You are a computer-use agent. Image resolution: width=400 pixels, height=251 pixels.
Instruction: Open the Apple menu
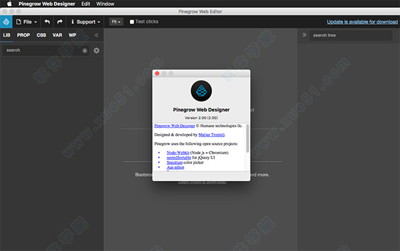click(x=9, y=3)
